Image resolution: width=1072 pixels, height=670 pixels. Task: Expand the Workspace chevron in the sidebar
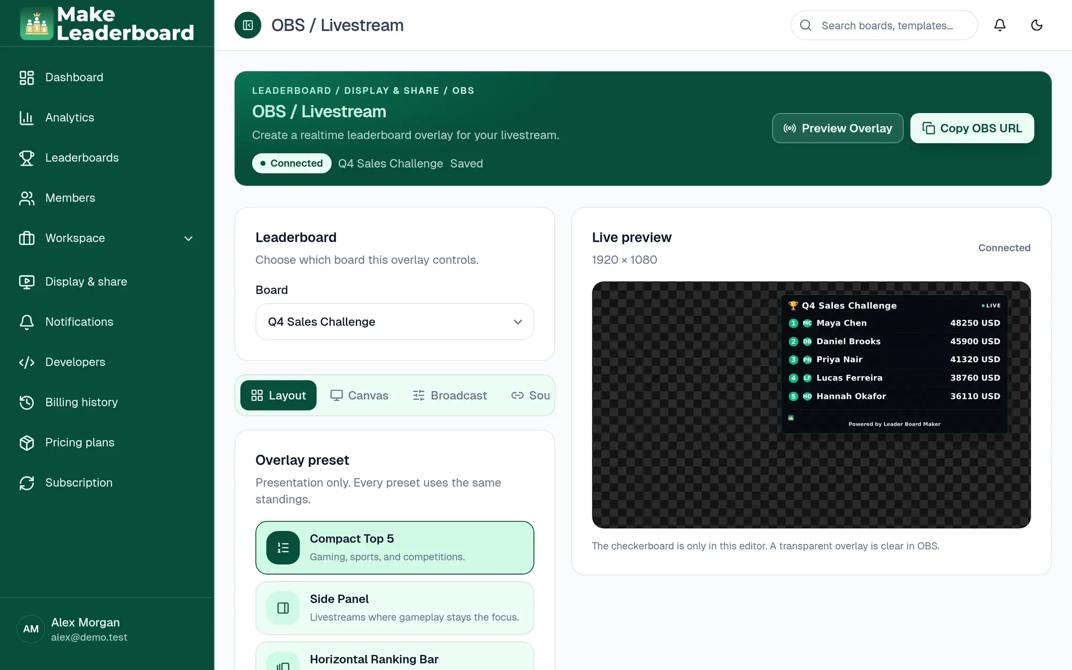point(188,239)
